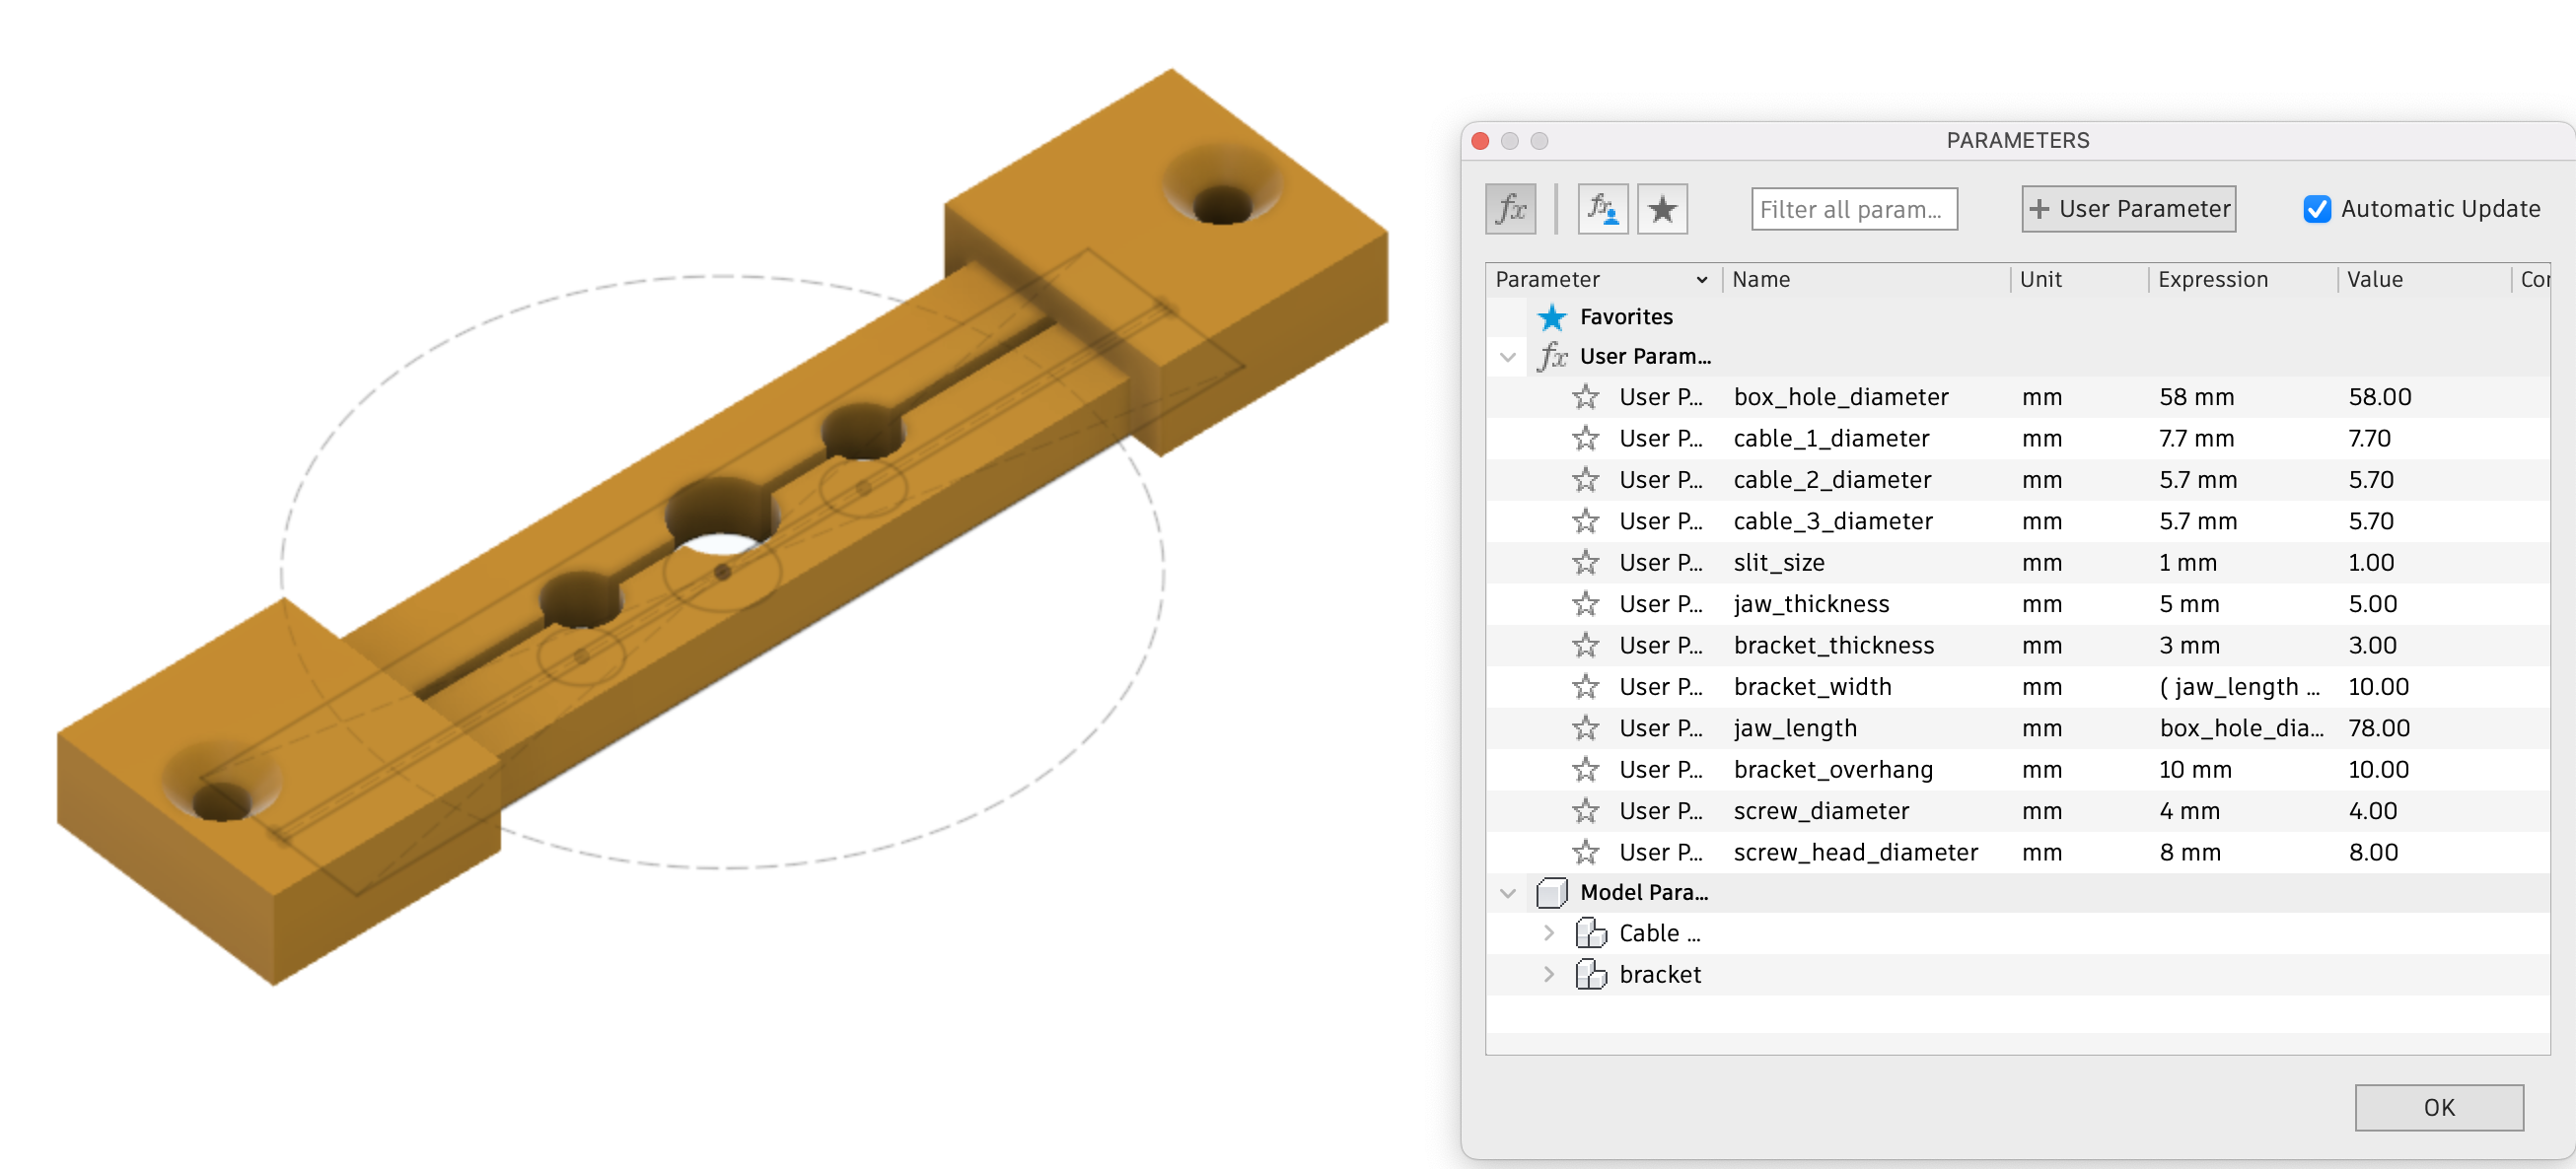Click the Unit column header
This screenshot has width=2576, height=1169.
(2040, 280)
